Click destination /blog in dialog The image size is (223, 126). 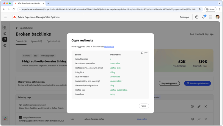(x=112, y=72)
